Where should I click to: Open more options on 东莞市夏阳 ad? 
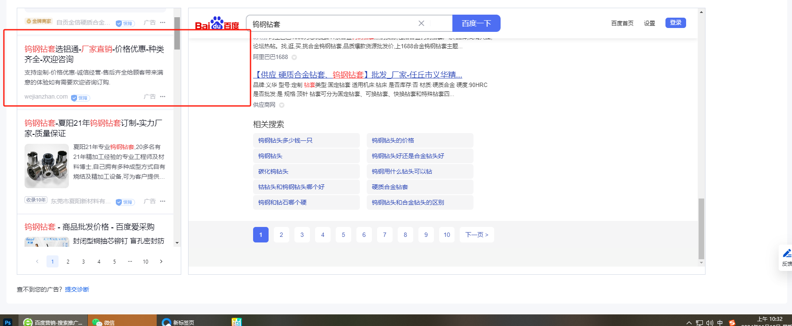[163, 201]
